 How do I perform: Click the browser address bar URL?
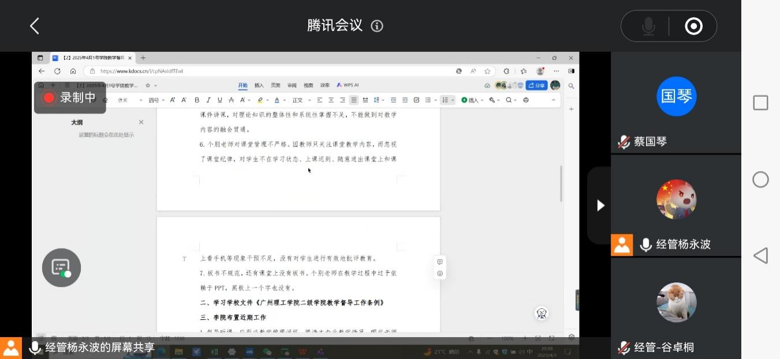pos(141,71)
